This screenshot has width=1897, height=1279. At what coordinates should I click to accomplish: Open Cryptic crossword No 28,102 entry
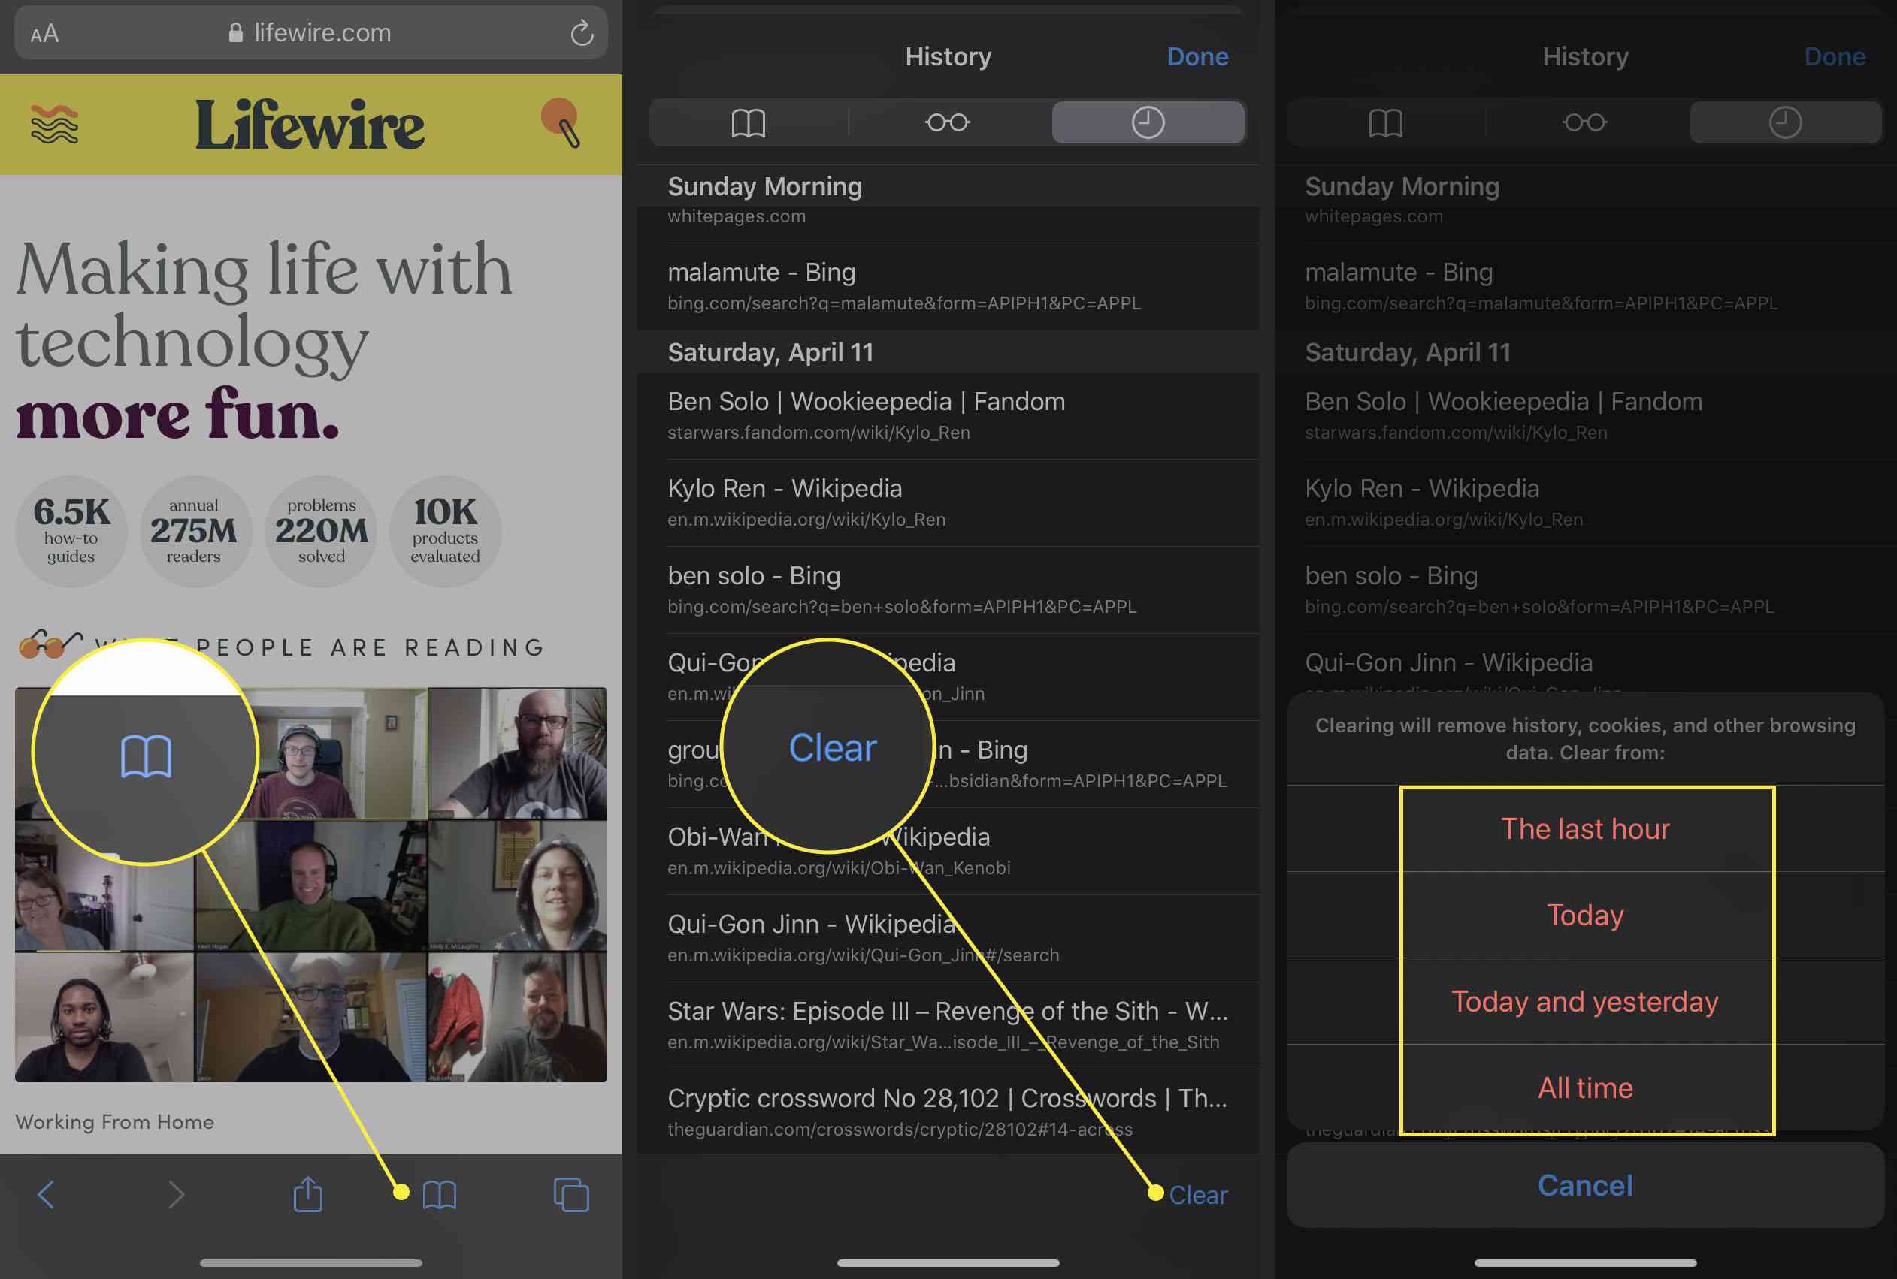(948, 1112)
